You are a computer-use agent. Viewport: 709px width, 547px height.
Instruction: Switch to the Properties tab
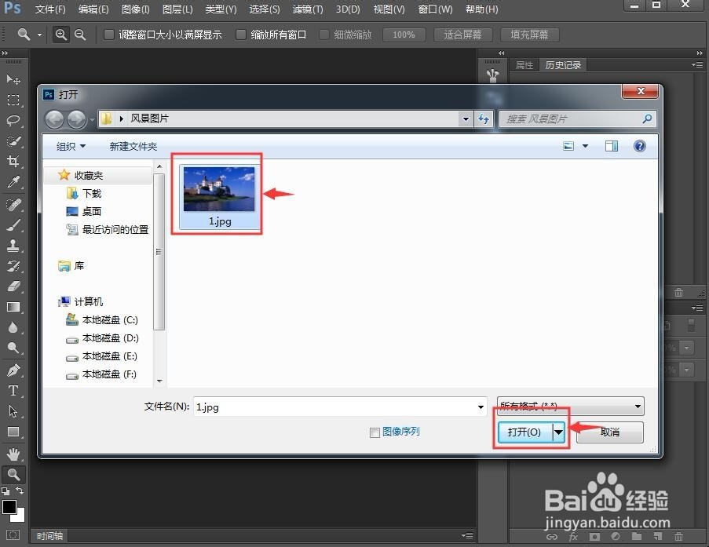click(524, 65)
